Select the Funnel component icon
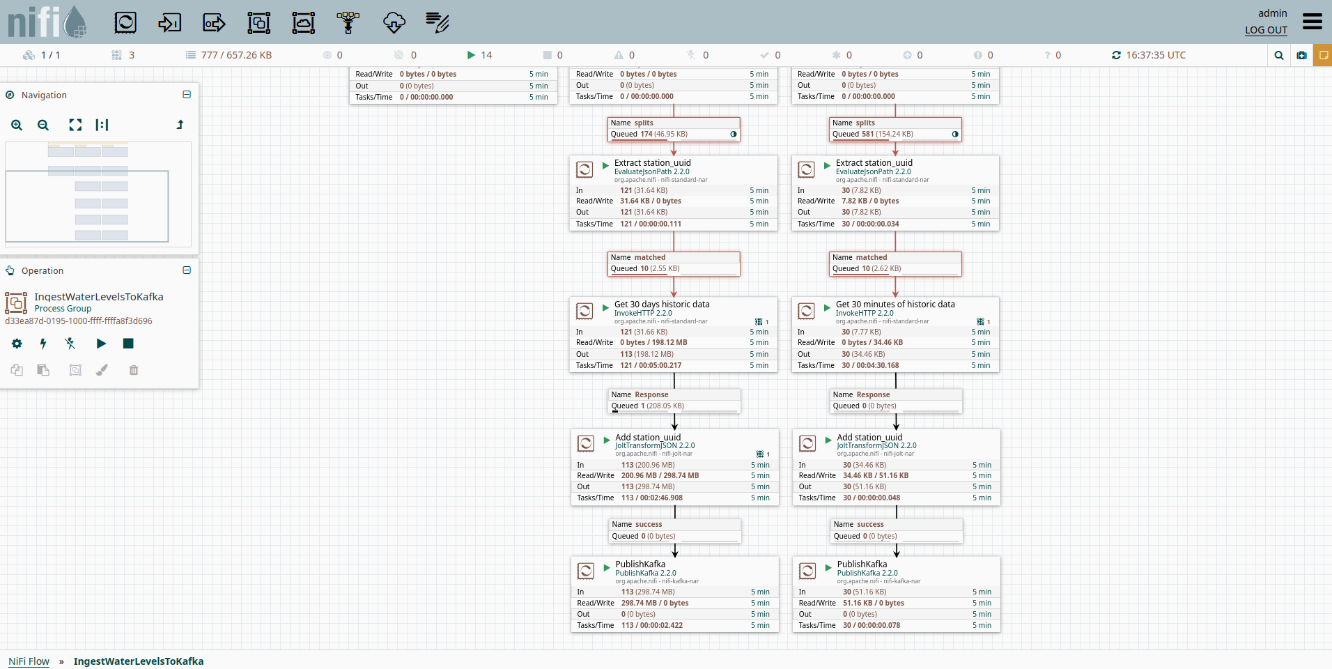The width and height of the screenshot is (1332, 669). tap(348, 23)
